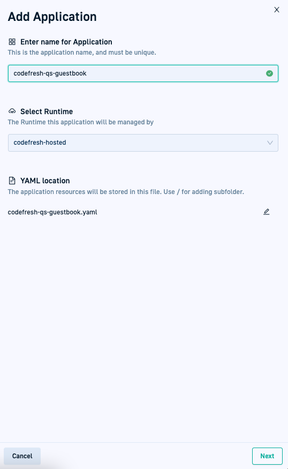The height and width of the screenshot is (469, 288).
Task: Click the must be unique hint text
Action: [x=82, y=53]
